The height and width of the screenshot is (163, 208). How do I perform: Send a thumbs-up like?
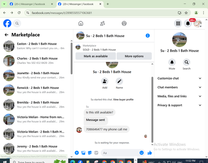click(x=150, y=153)
